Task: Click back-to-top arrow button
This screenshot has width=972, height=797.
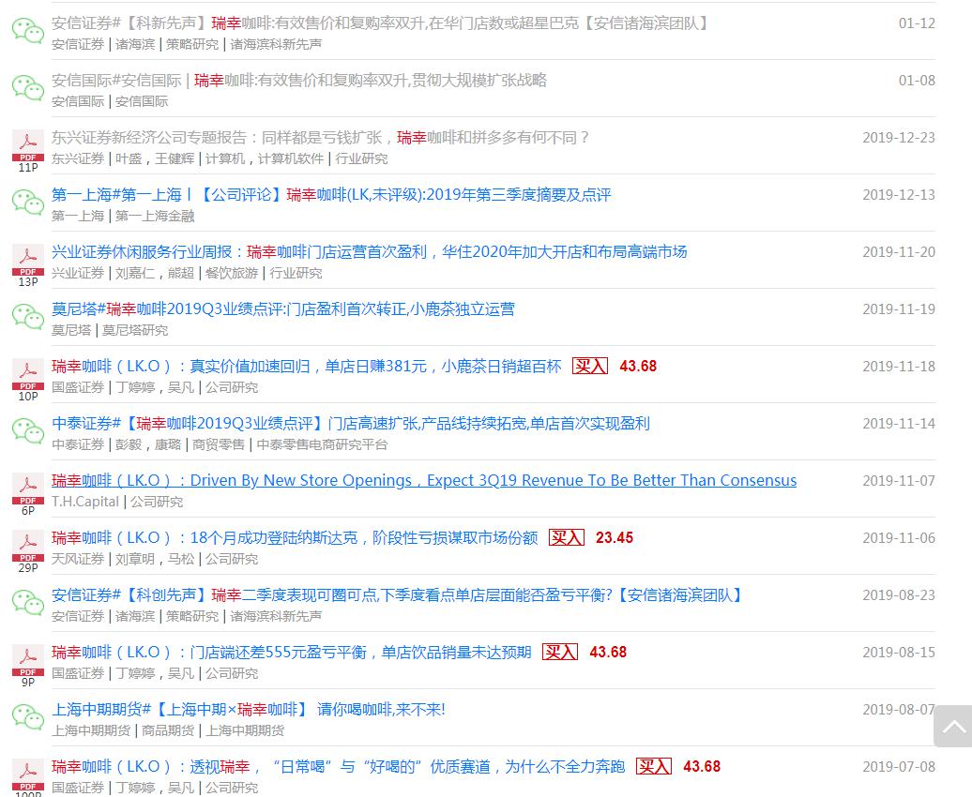Action: [x=953, y=726]
